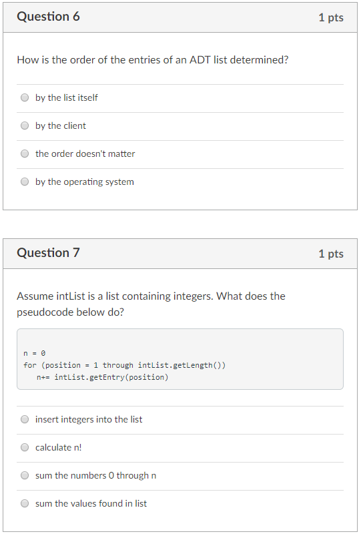Click the 'for (position = 1 through' code line
Image resolution: width=361 pixels, height=534 pixels.
click(x=124, y=365)
